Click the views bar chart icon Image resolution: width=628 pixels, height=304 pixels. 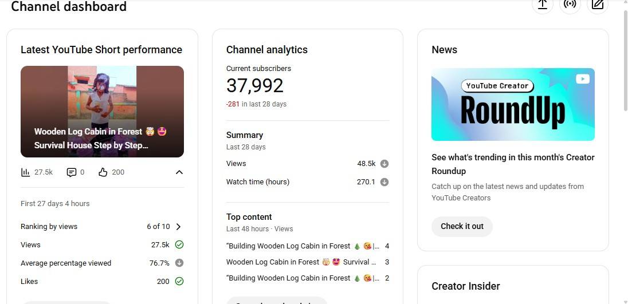25,172
